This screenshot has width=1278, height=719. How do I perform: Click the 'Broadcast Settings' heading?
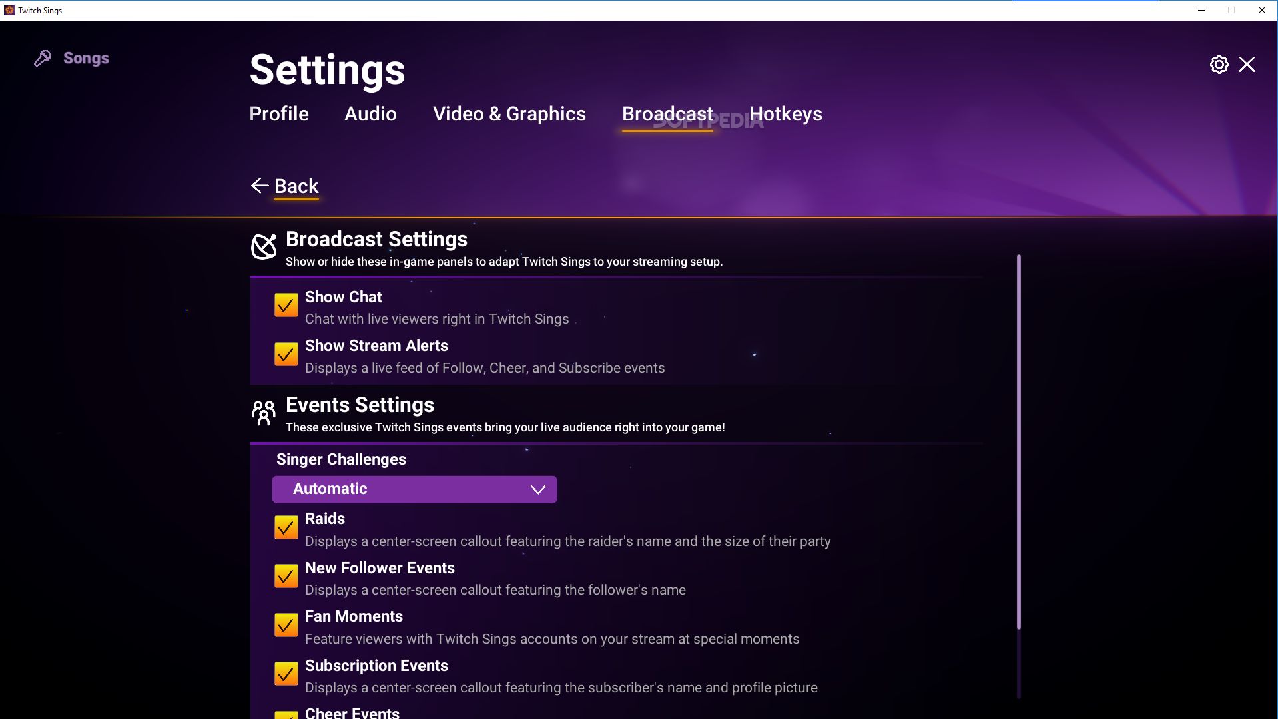(376, 239)
